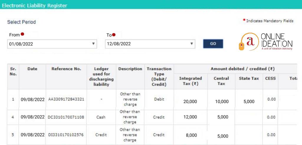Click the From dropdown arrow
Screen dimensions: 302x145
[93, 44]
